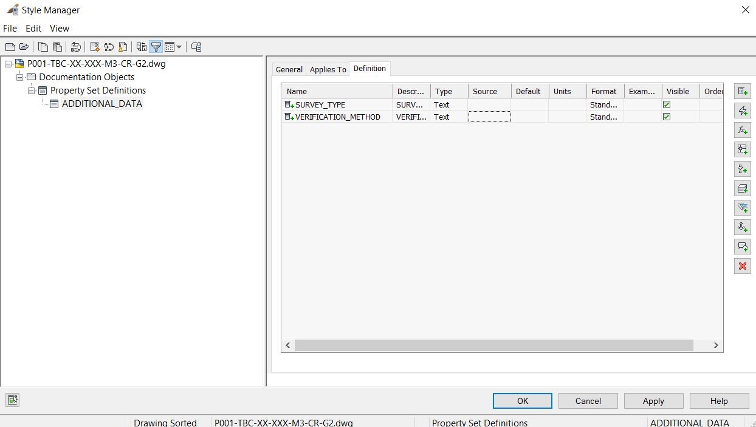Click the New Drawing toolbar icon

[10, 47]
